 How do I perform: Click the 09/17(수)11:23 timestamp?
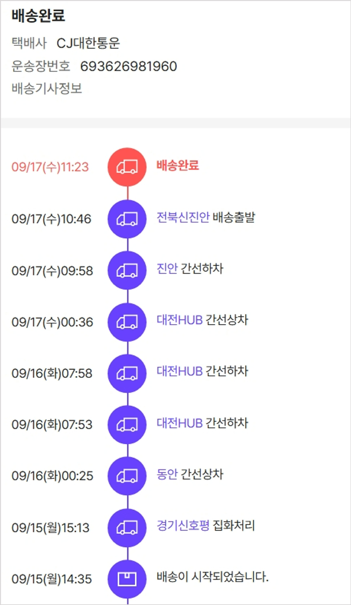pos(50,167)
